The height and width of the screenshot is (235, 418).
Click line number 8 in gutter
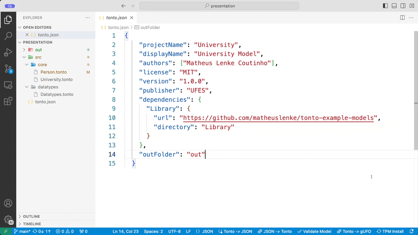(x=114, y=100)
